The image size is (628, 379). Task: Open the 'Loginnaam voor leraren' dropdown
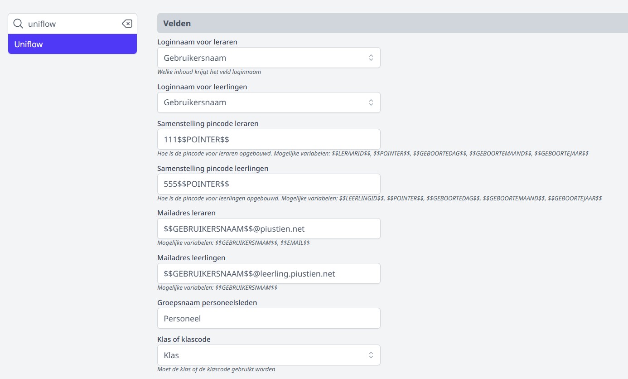269,57
